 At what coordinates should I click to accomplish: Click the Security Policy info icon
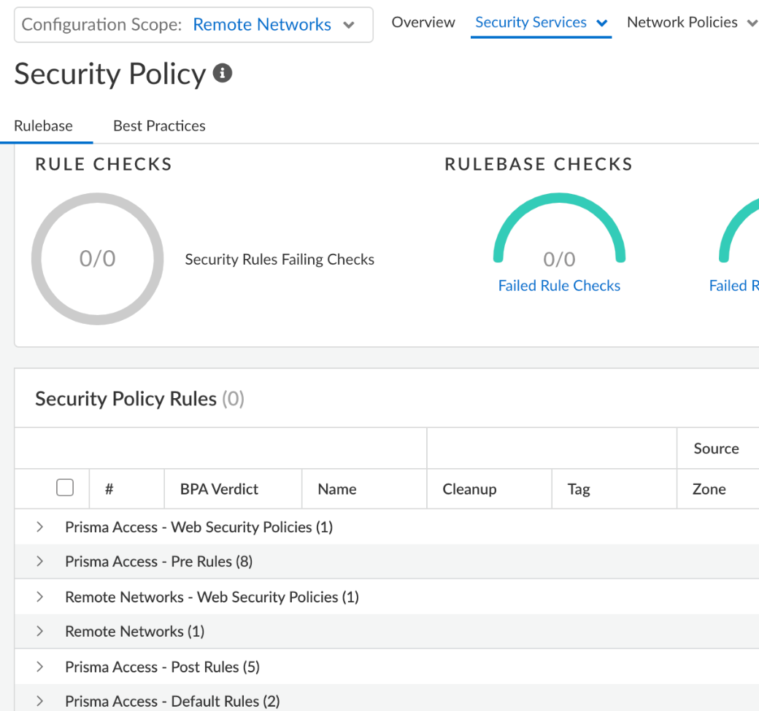tap(223, 74)
